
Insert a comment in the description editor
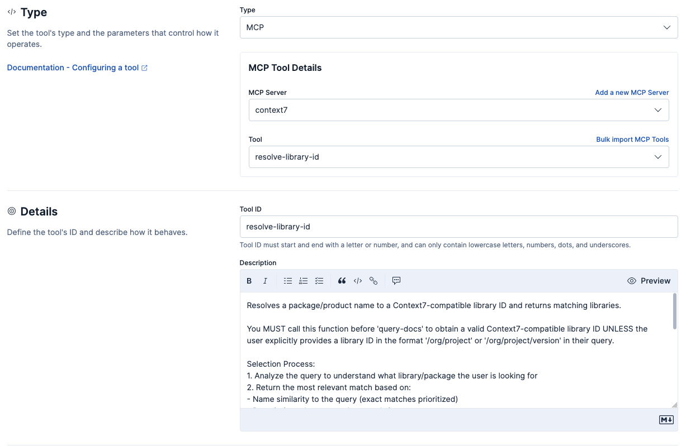tap(396, 281)
